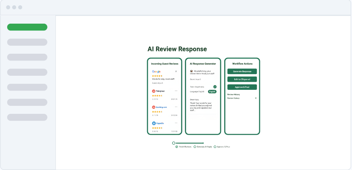The height and width of the screenshot is (170, 352).
Task: Click the Expedia review star rating
Action: pyautogui.click(x=157, y=128)
